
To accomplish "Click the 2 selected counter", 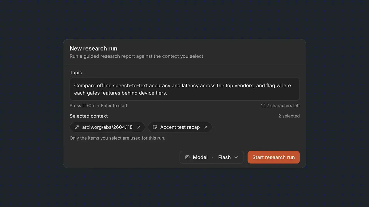I will click(289, 116).
